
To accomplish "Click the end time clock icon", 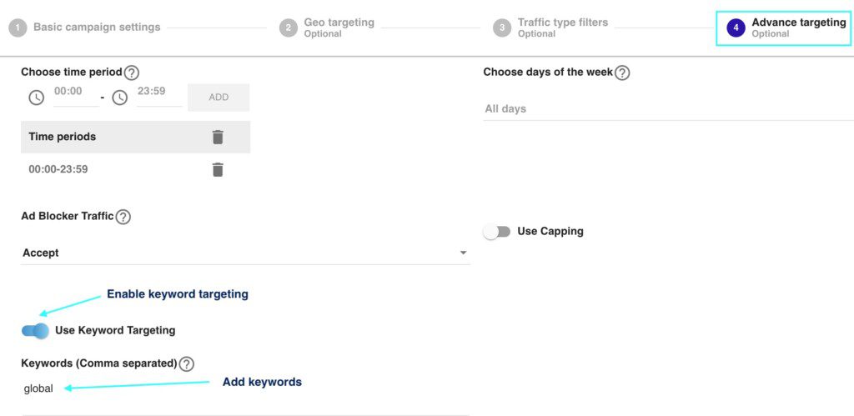I will [x=120, y=98].
